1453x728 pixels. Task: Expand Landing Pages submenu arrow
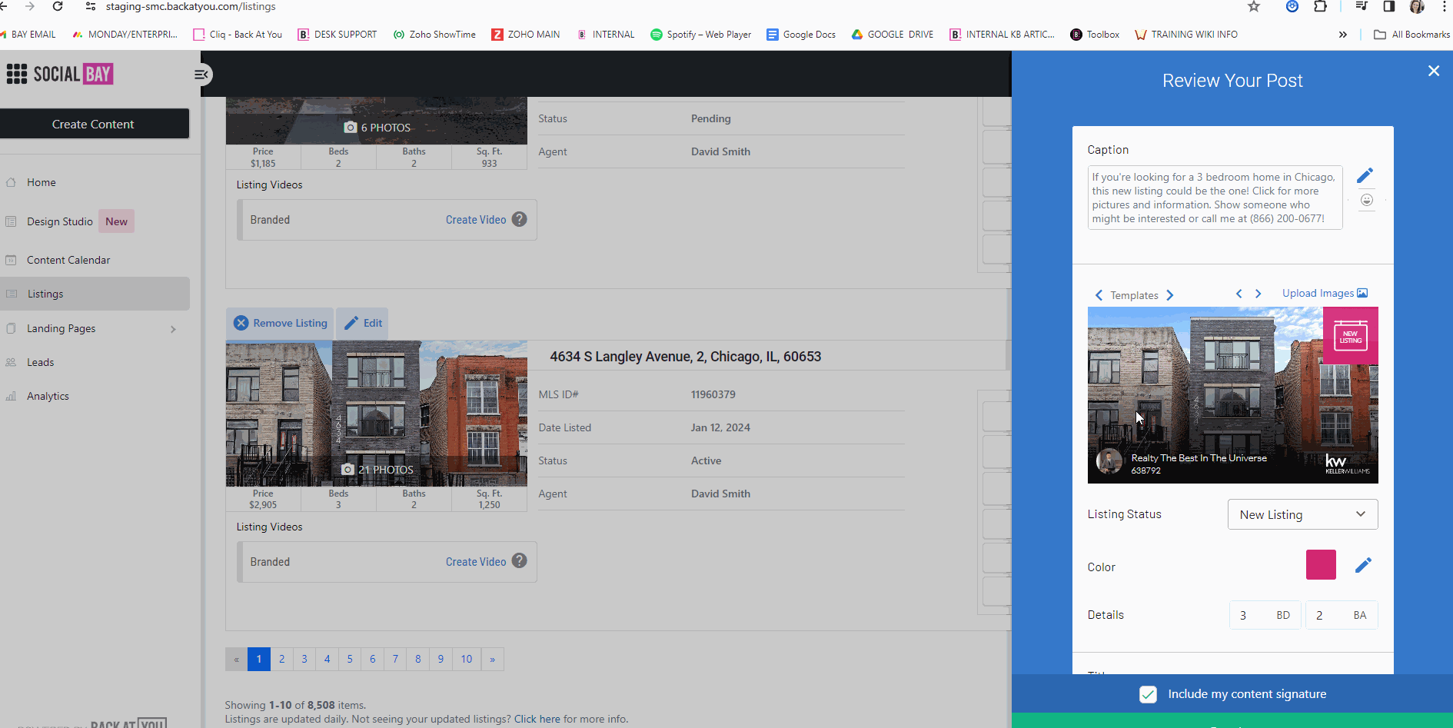tap(173, 329)
